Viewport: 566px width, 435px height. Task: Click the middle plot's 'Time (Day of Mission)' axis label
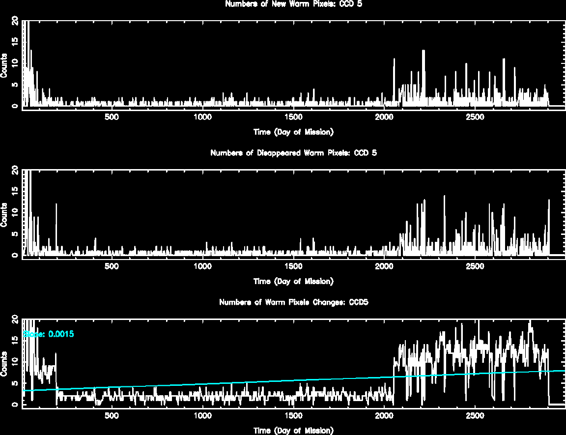[293, 281]
